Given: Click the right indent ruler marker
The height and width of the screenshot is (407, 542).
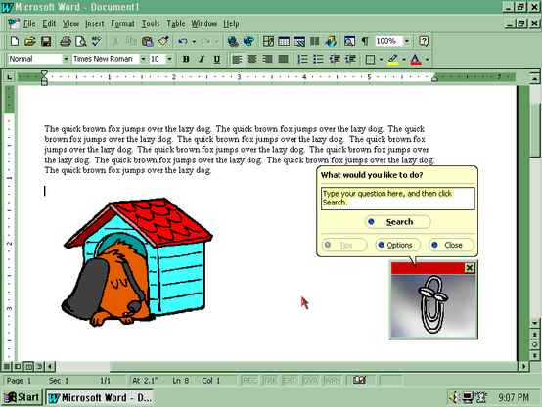Looking at the screenshot, I should coord(434,78).
